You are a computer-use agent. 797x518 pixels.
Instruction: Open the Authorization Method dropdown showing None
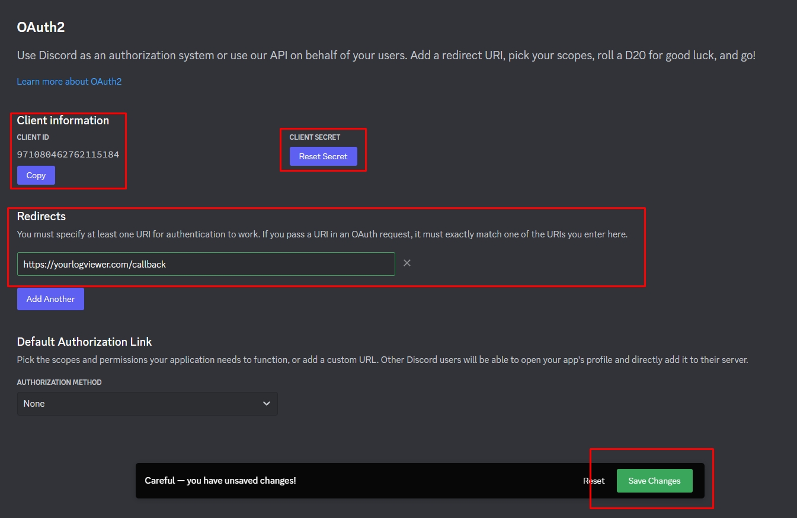pos(146,403)
